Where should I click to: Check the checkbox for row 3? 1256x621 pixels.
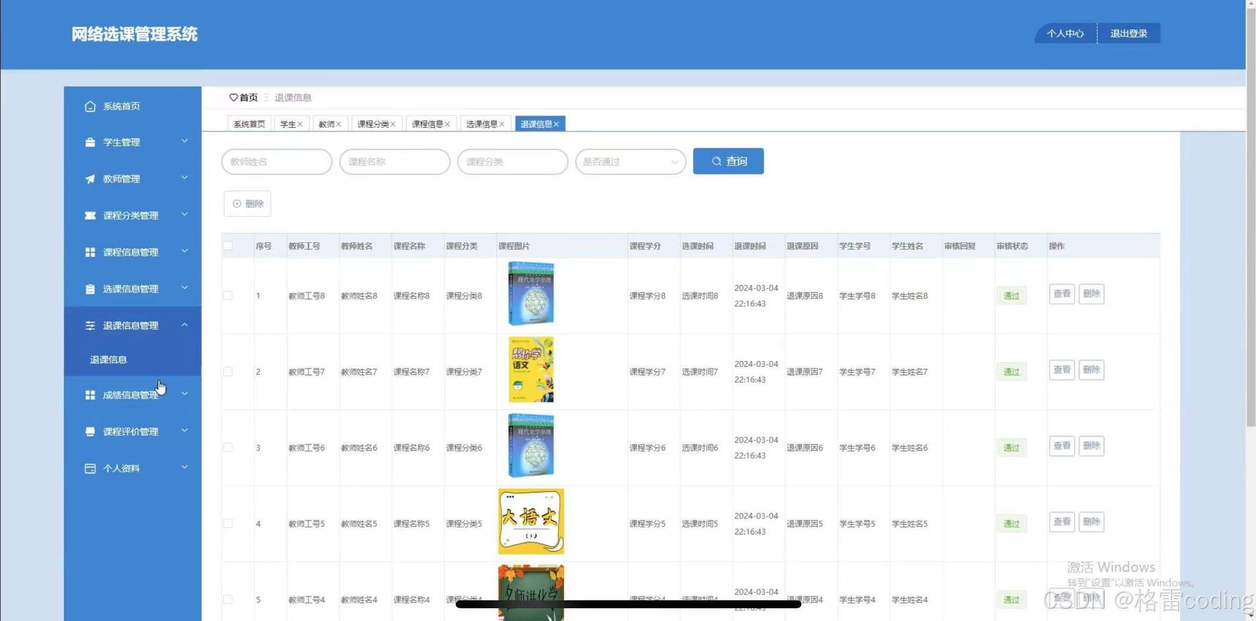[228, 447]
